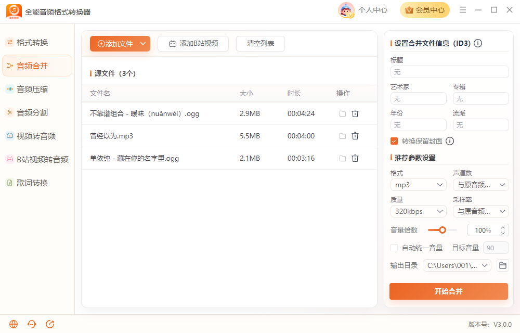Image resolution: width=520 pixels, height=333 pixels.
Task: Uncheck the 转换保留封面 checkbox
Action: tap(394, 142)
